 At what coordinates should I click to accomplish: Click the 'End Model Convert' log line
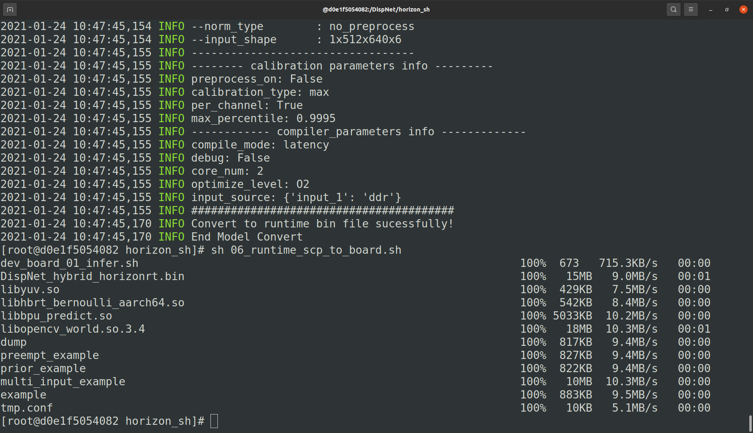(247, 237)
